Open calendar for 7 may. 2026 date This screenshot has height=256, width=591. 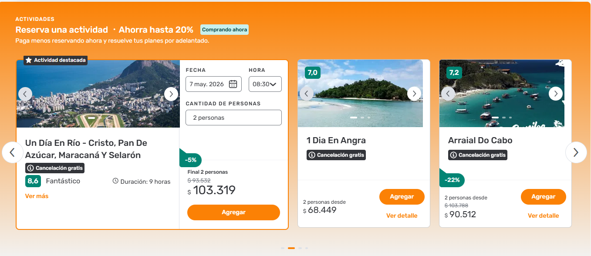coord(233,84)
